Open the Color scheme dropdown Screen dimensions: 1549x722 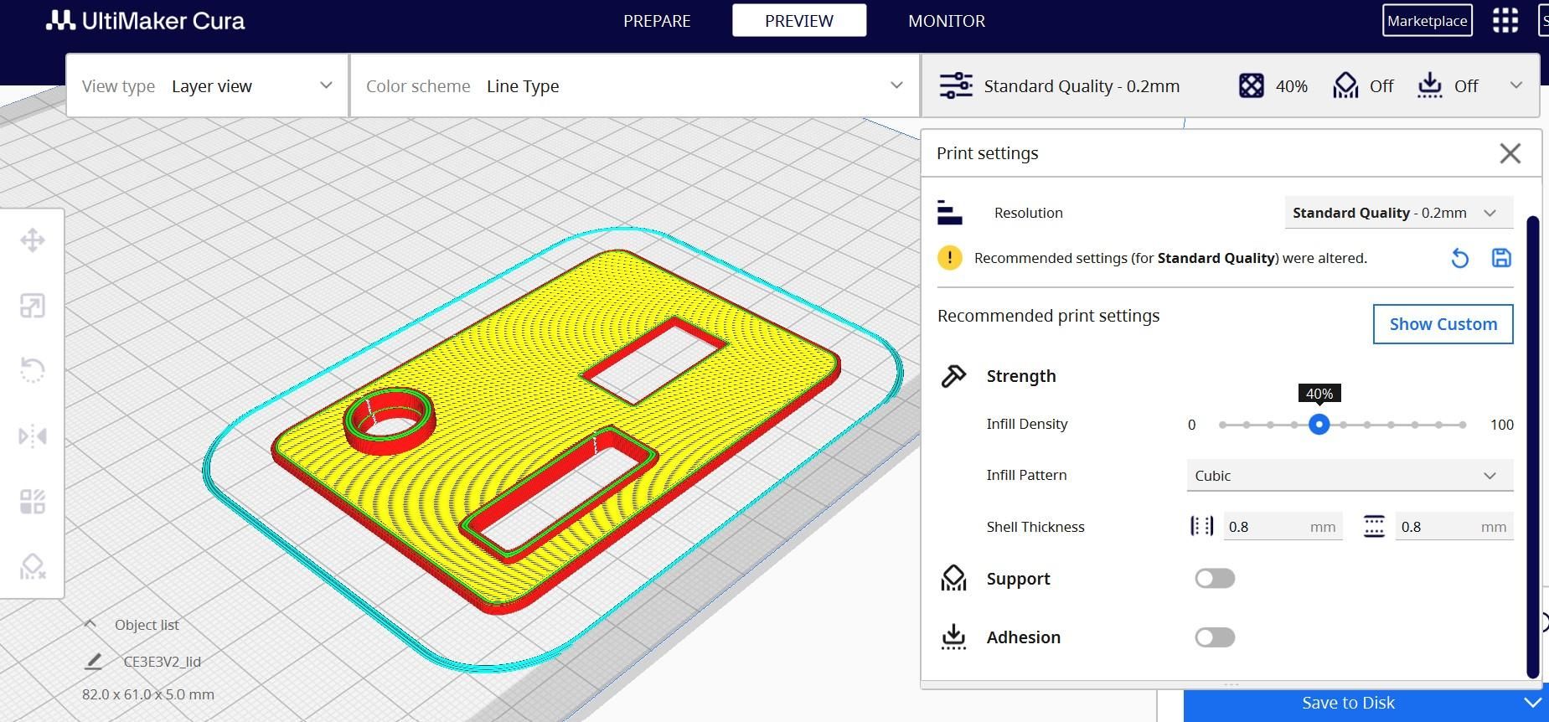coord(634,85)
